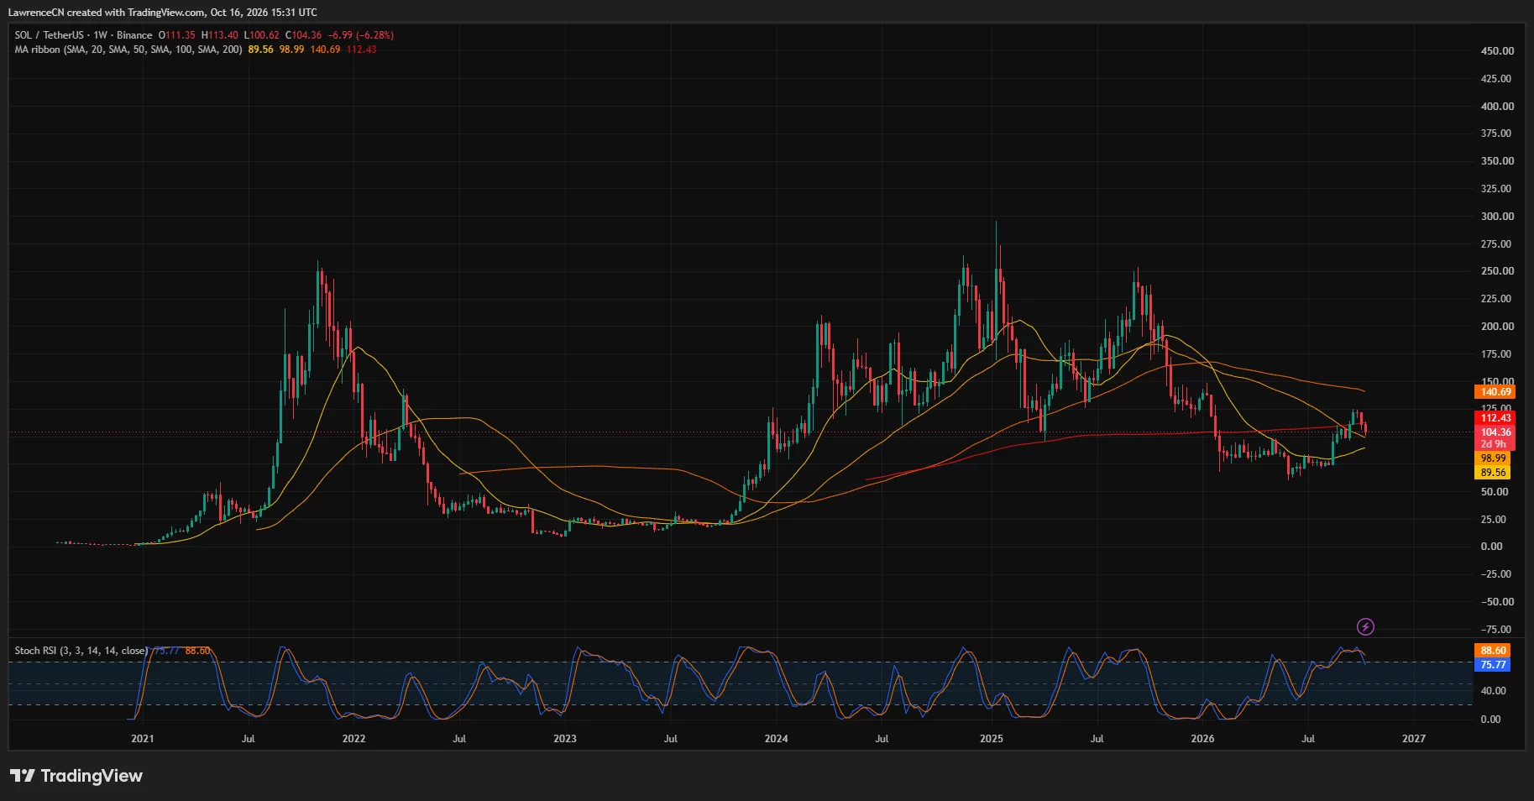Image resolution: width=1534 pixels, height=801 pixels.
Task: Click the 140.69 value in MA ribbon legend
Action: coord(326,50)
